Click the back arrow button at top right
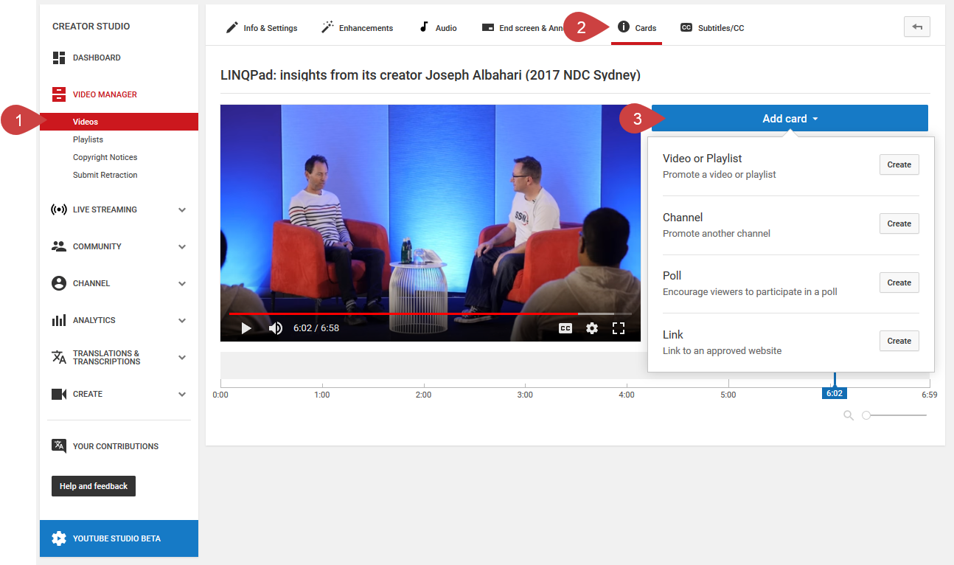954x565 pixels. [x=916, y=27]
